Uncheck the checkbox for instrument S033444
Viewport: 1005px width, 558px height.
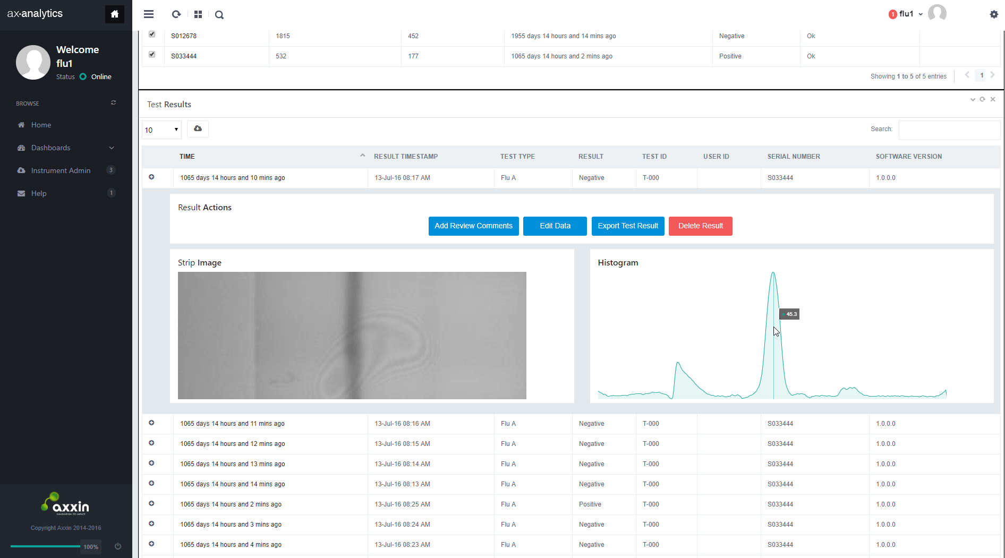[x=152, y=54]
